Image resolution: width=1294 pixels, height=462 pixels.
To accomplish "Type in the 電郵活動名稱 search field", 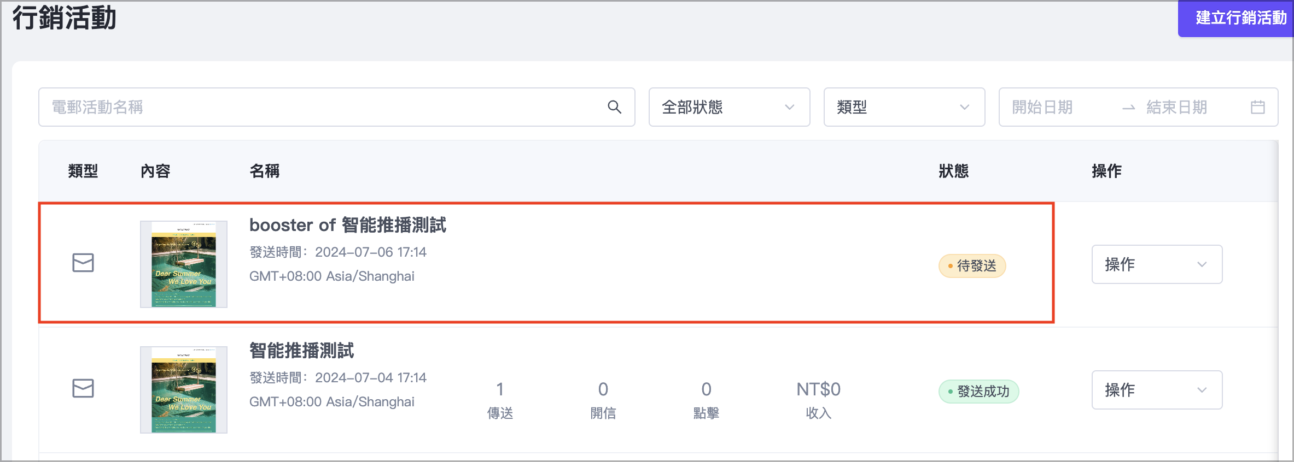I will pos(323,107).
